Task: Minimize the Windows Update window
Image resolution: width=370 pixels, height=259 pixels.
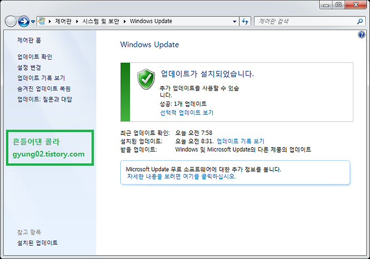Action: tap(326, 5)
